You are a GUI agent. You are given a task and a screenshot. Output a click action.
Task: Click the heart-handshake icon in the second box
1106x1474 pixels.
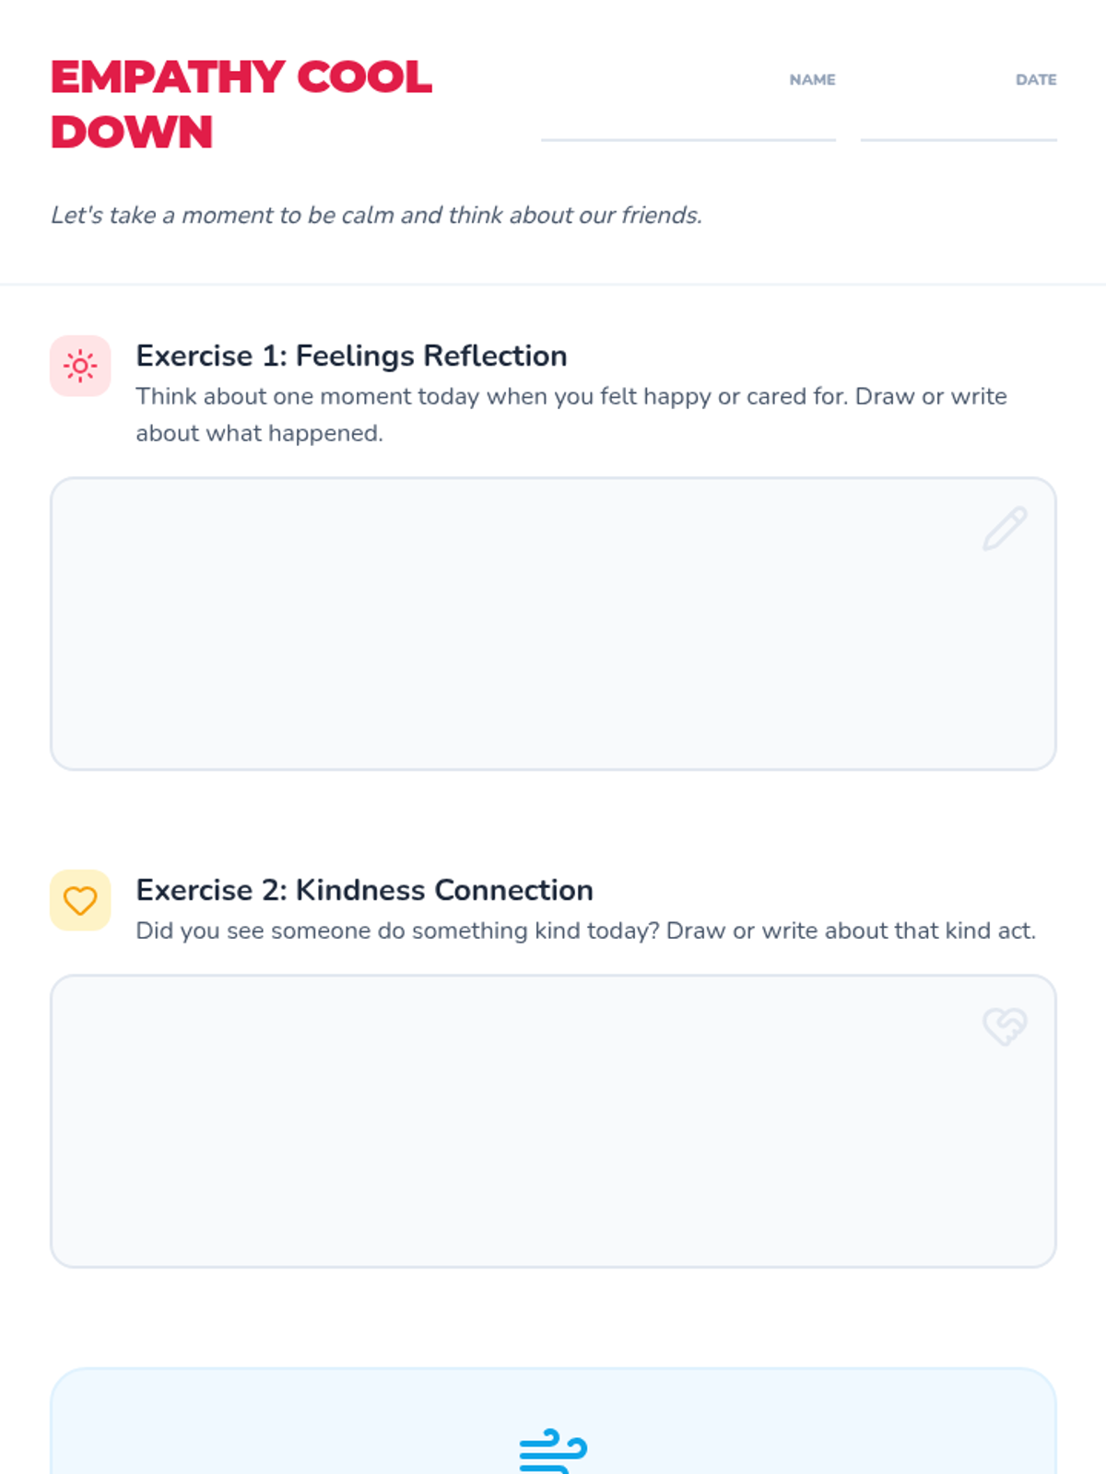click(1004, 1025)
